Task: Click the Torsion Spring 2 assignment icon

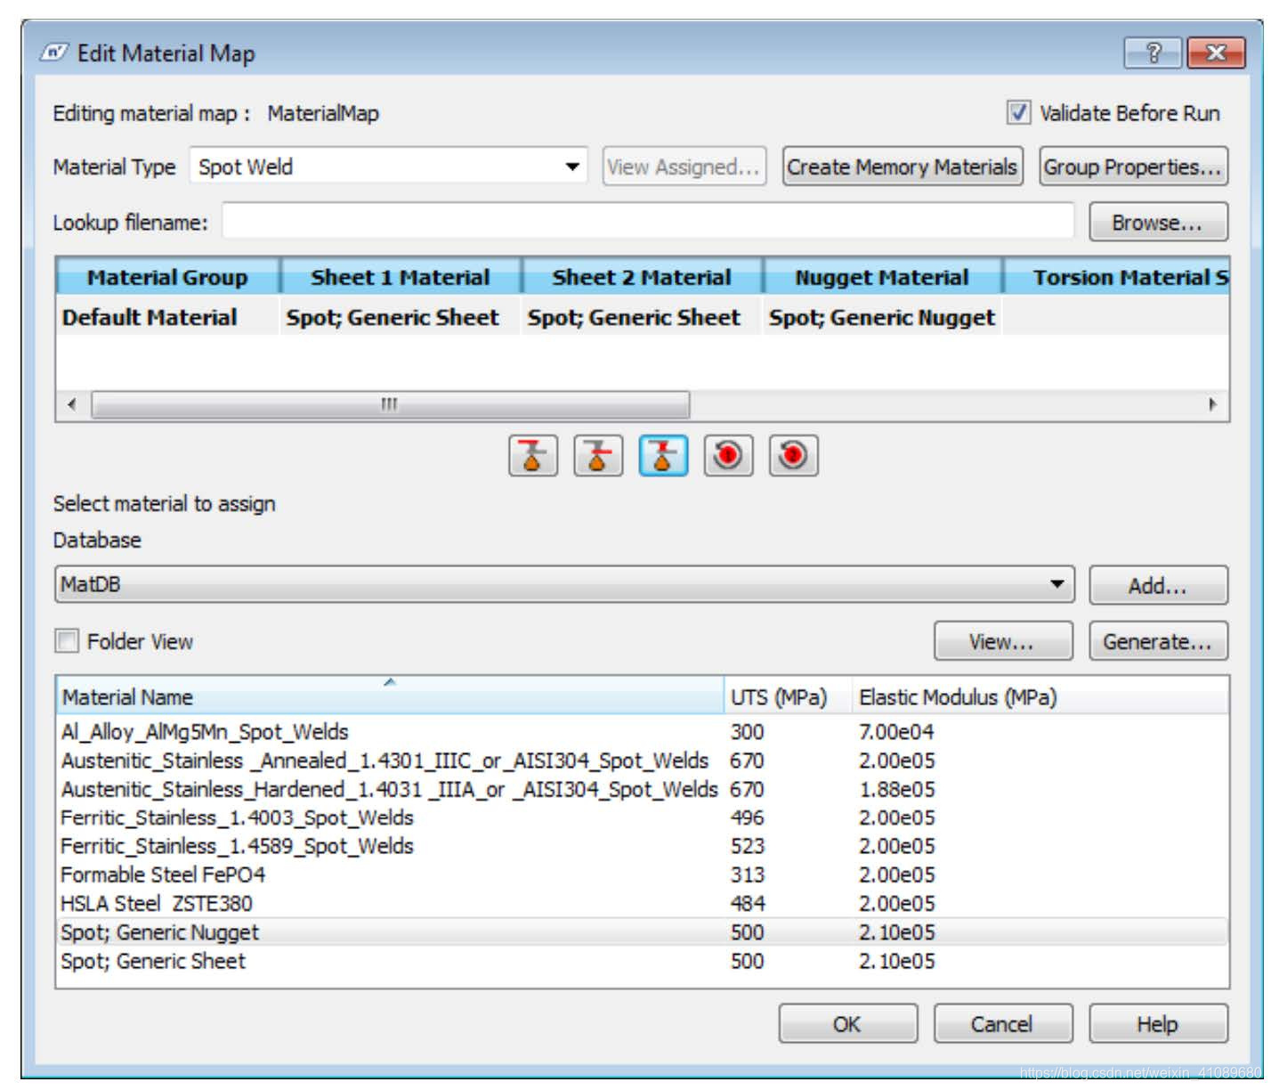Action: (x=794, y=456)
